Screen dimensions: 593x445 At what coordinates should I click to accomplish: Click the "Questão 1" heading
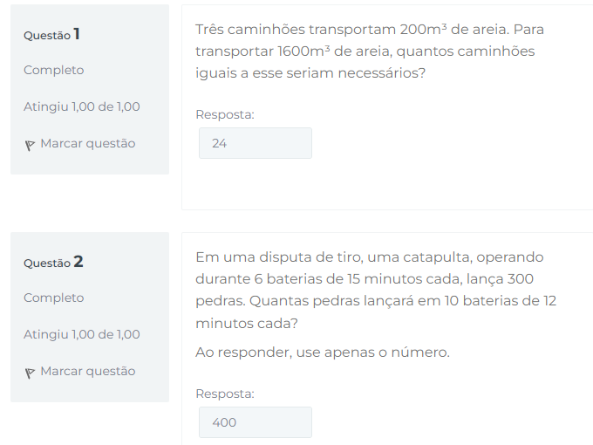click(51, 34)
